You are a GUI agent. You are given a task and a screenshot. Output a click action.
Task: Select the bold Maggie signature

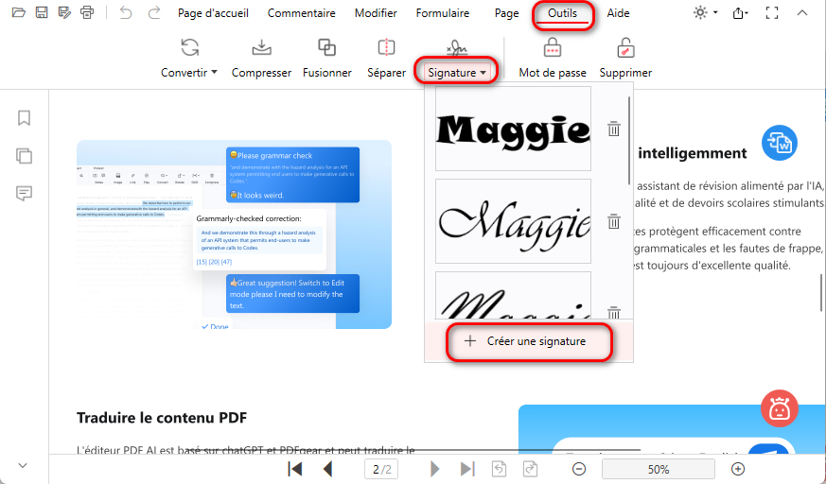513,129
